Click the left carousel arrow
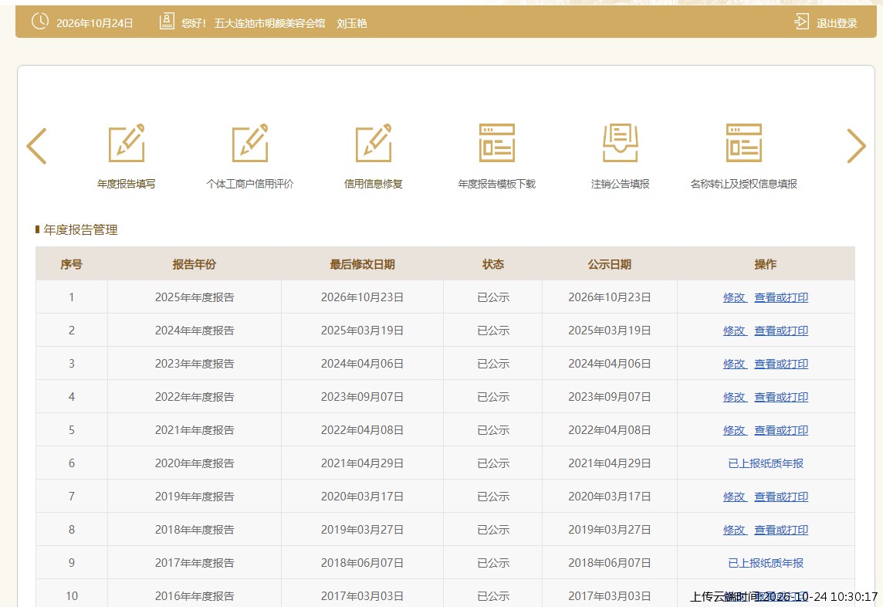 36,146
